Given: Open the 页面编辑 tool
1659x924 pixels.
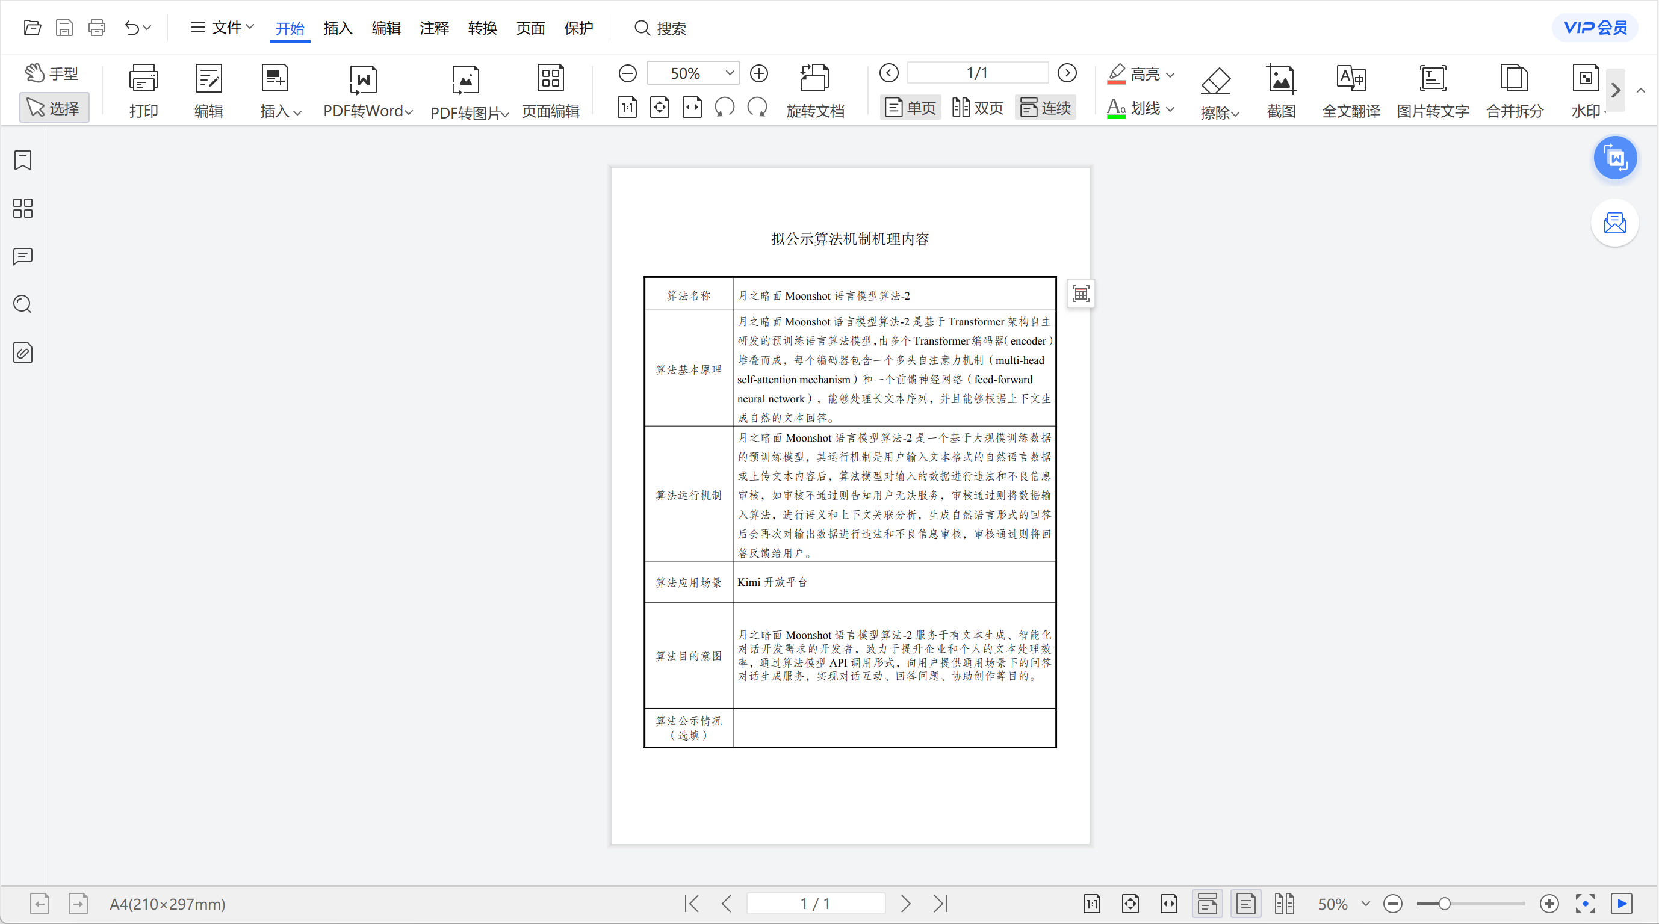Looking at the screenshot, I should click(551, 91).
